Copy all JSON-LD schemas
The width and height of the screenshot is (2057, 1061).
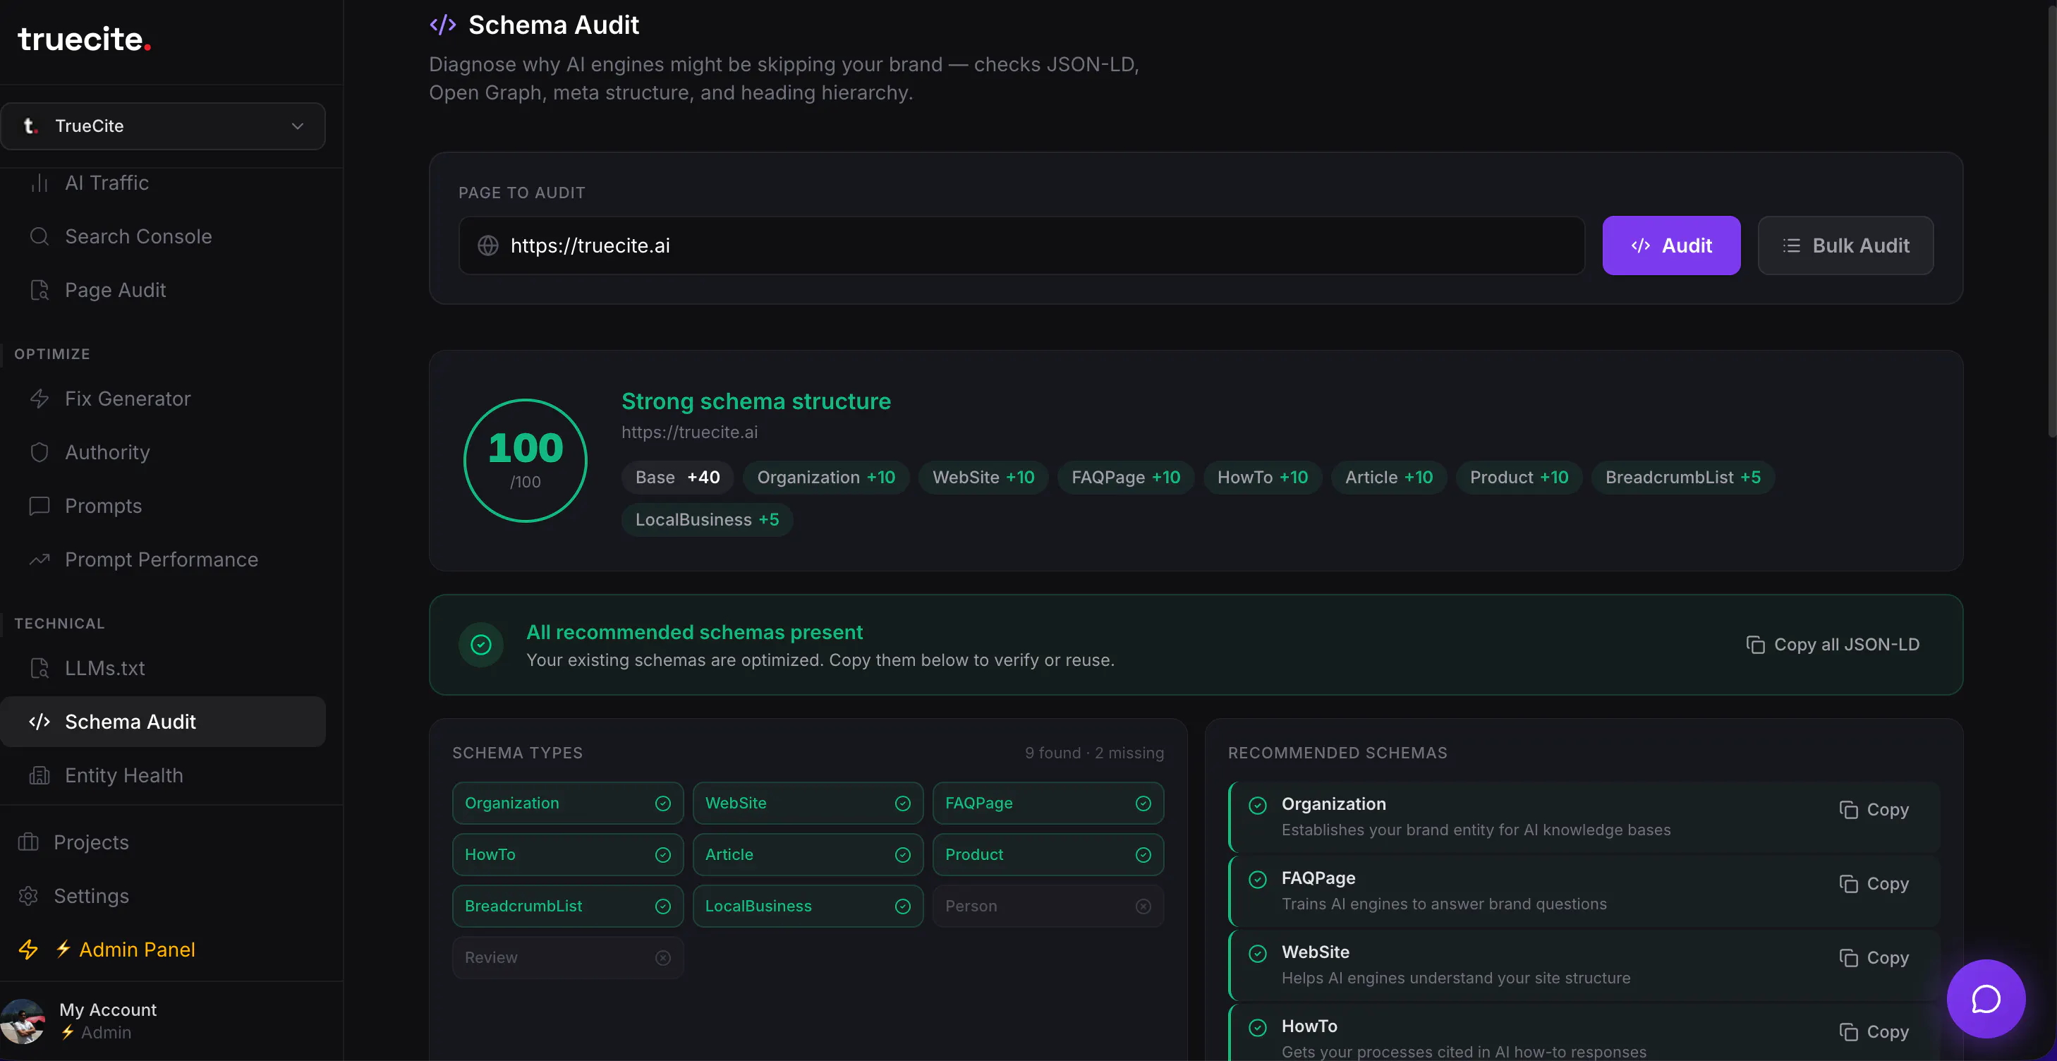pyautogui.click(x=1833, y=644)
